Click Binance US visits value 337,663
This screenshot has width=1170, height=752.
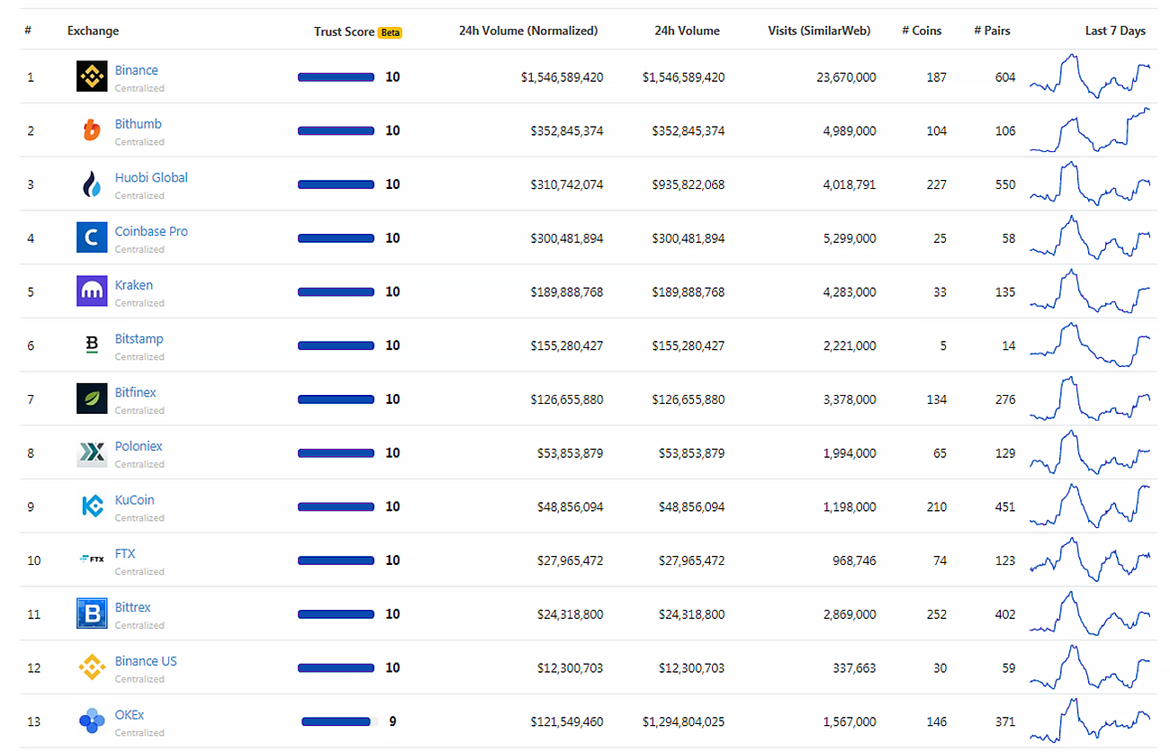854,667
